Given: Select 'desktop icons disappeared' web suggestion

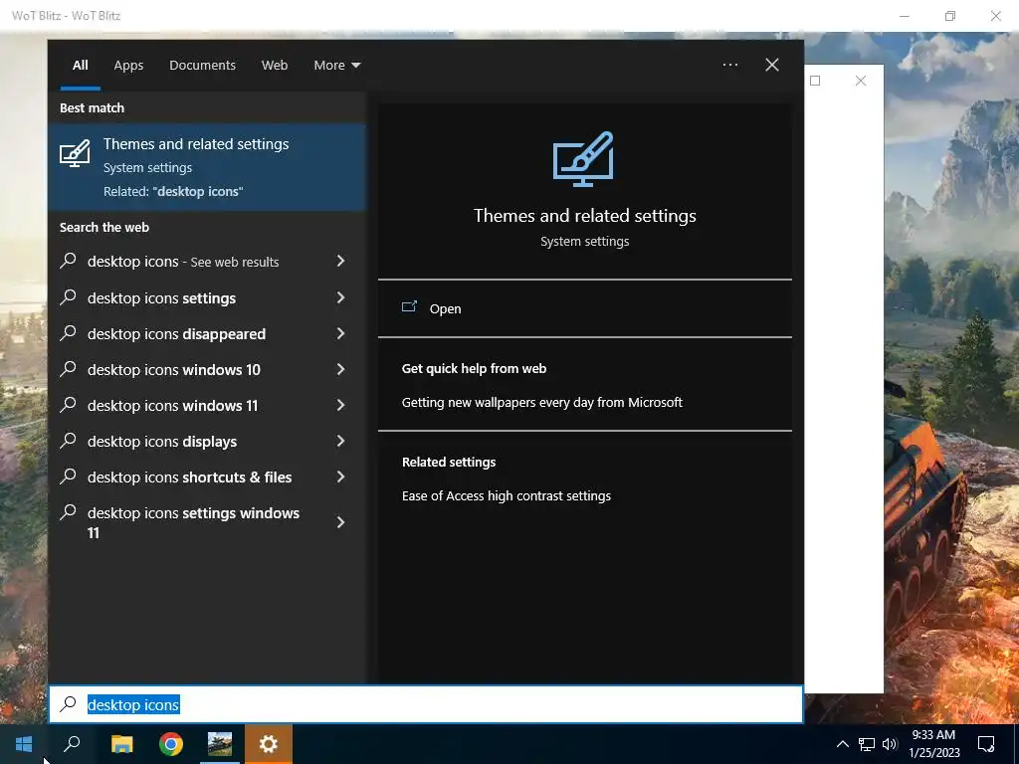Looking at the screenshot, I should click(x=207, y=334).
